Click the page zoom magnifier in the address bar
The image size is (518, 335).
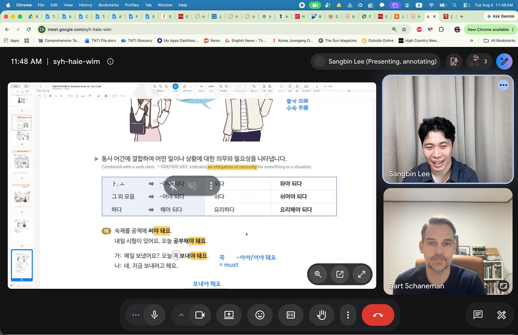[x=394, y=29]
